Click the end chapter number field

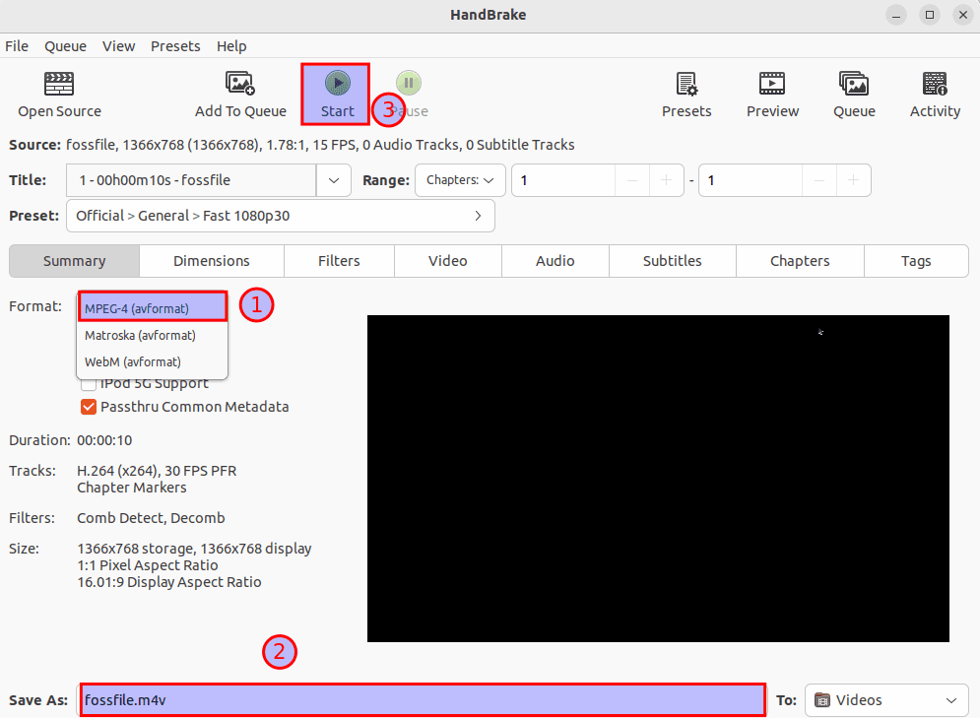point(751,180)
